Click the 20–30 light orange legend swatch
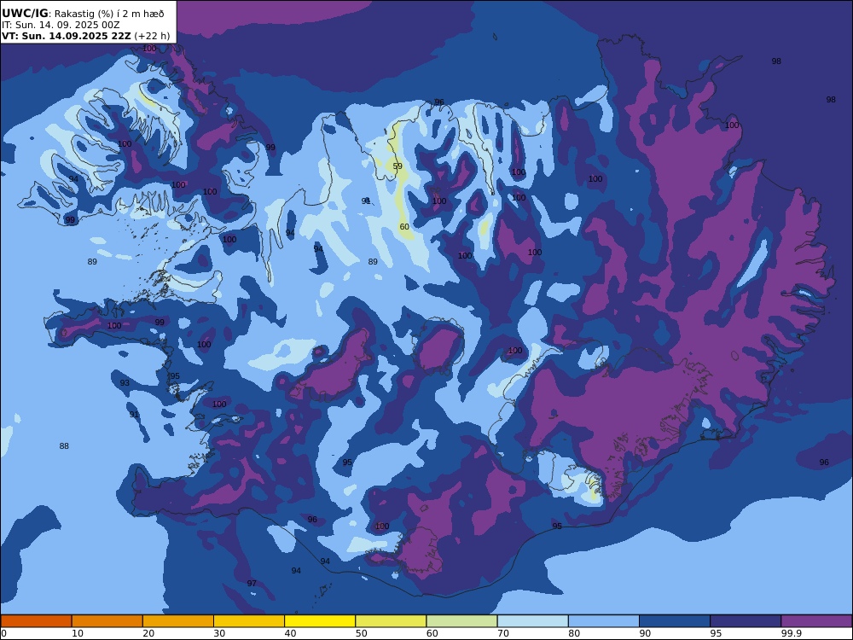Screen dimensions: 853x640 178,621
